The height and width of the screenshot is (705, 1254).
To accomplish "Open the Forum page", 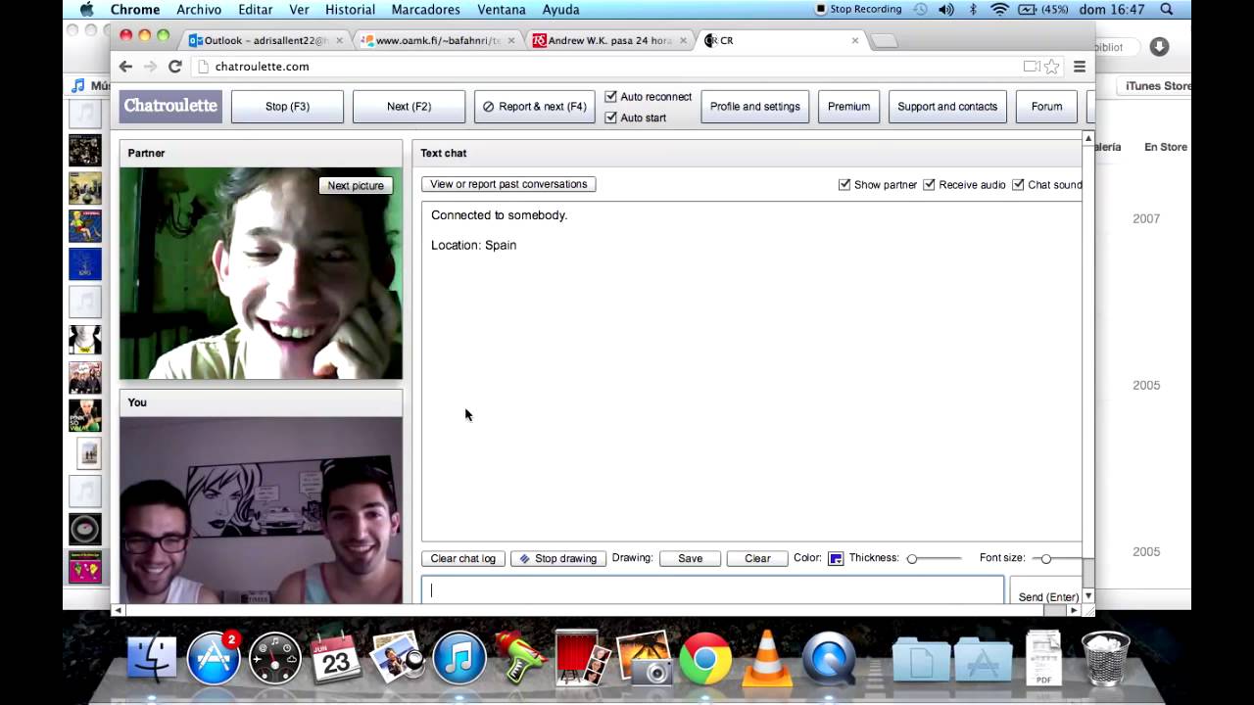I will (1046, 107).
